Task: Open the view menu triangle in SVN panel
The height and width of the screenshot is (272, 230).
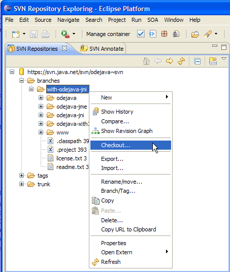Action: (x=224, y=59)
